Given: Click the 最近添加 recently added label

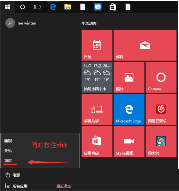Looking at the screenshot, I should (x=64, y=186).
